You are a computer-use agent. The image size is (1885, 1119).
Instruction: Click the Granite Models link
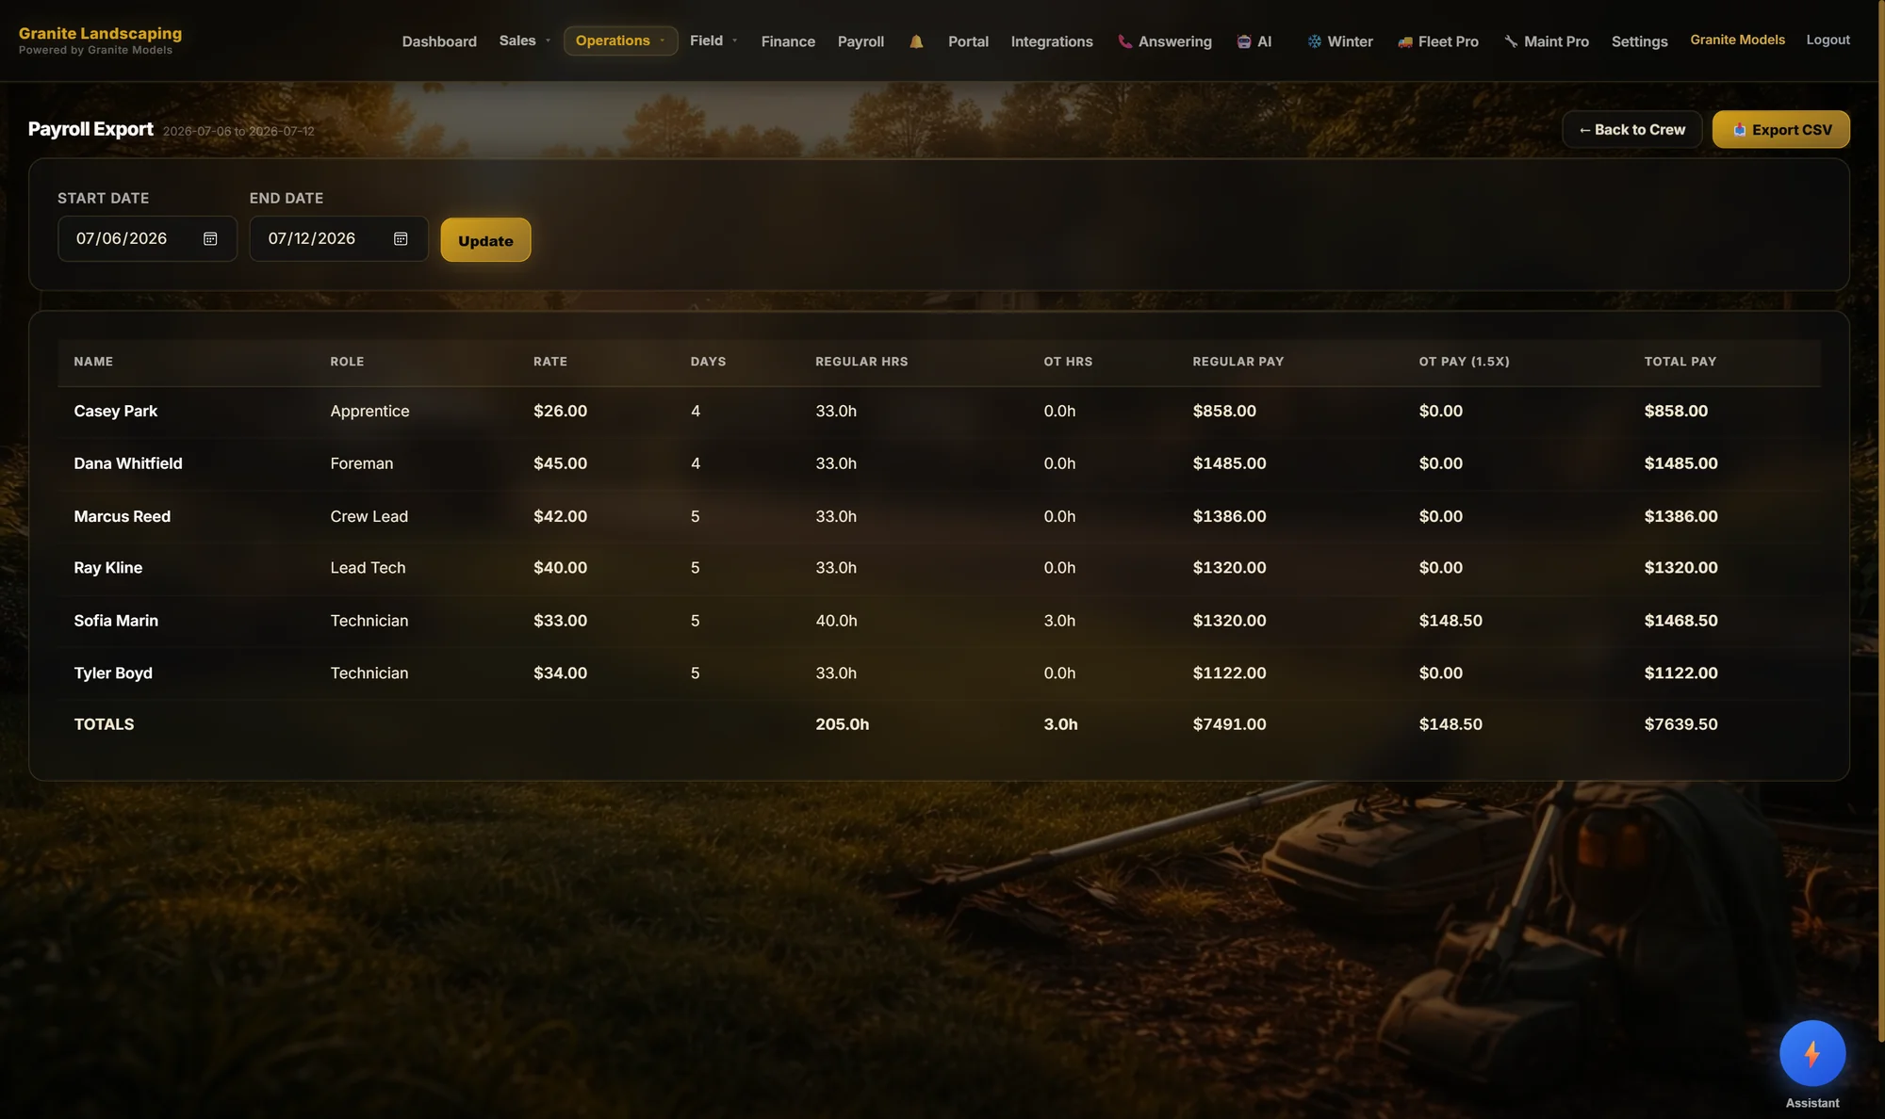pos(1737,40)
